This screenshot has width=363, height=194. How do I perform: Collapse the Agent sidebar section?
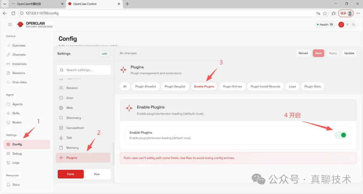(47, 95)
